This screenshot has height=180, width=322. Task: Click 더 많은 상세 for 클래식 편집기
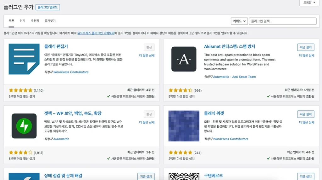click(147, 56)
